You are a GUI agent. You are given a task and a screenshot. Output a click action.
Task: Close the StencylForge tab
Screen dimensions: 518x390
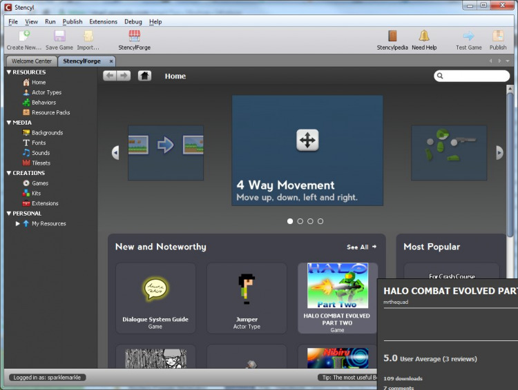click(x=111, y=61)
